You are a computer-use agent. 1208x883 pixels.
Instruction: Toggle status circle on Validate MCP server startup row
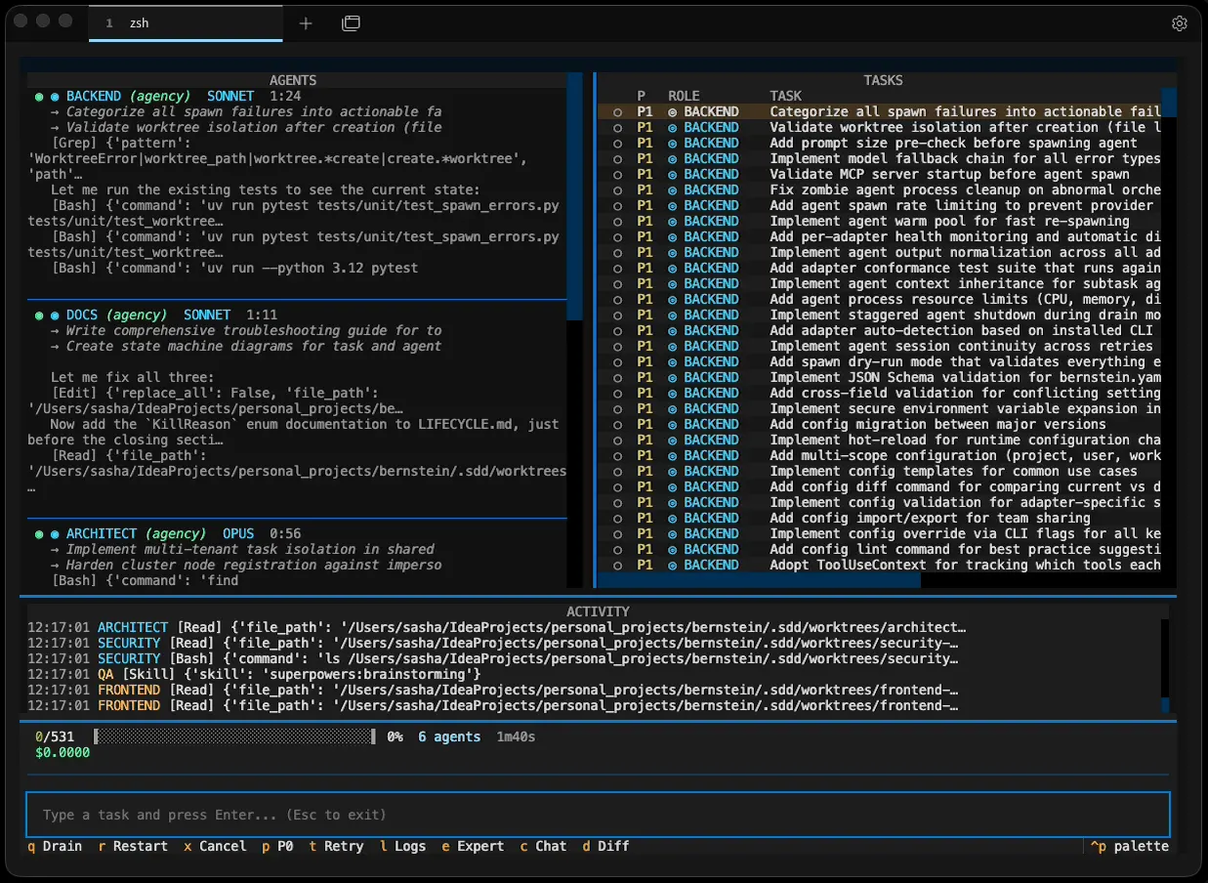617,175
